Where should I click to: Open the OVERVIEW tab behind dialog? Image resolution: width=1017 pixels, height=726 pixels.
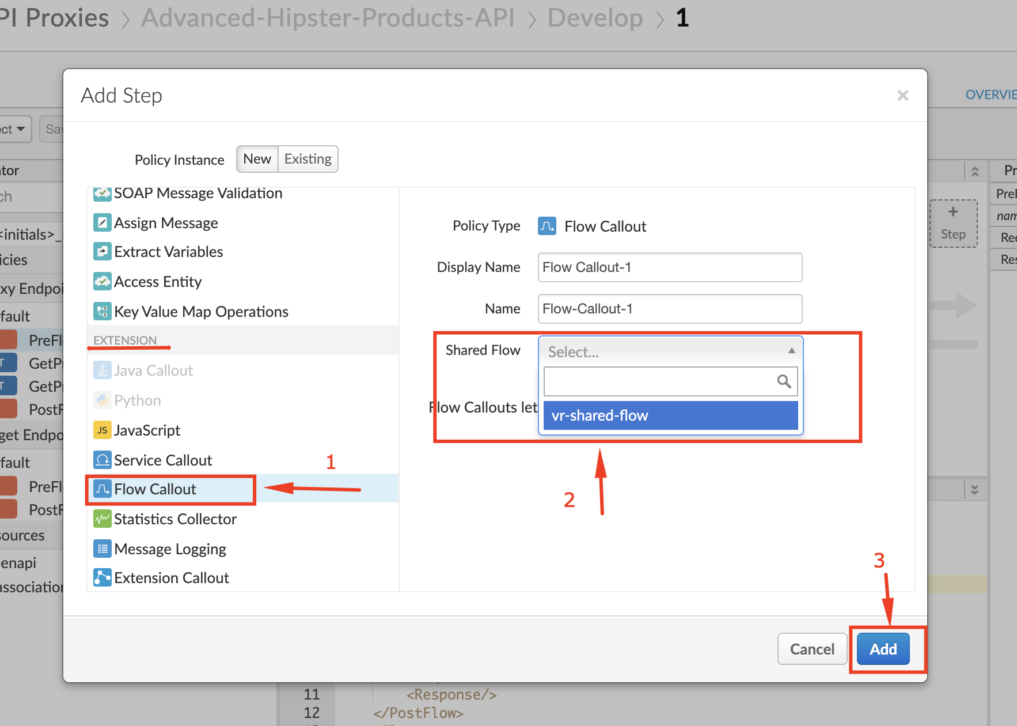(x=991, y=94)
